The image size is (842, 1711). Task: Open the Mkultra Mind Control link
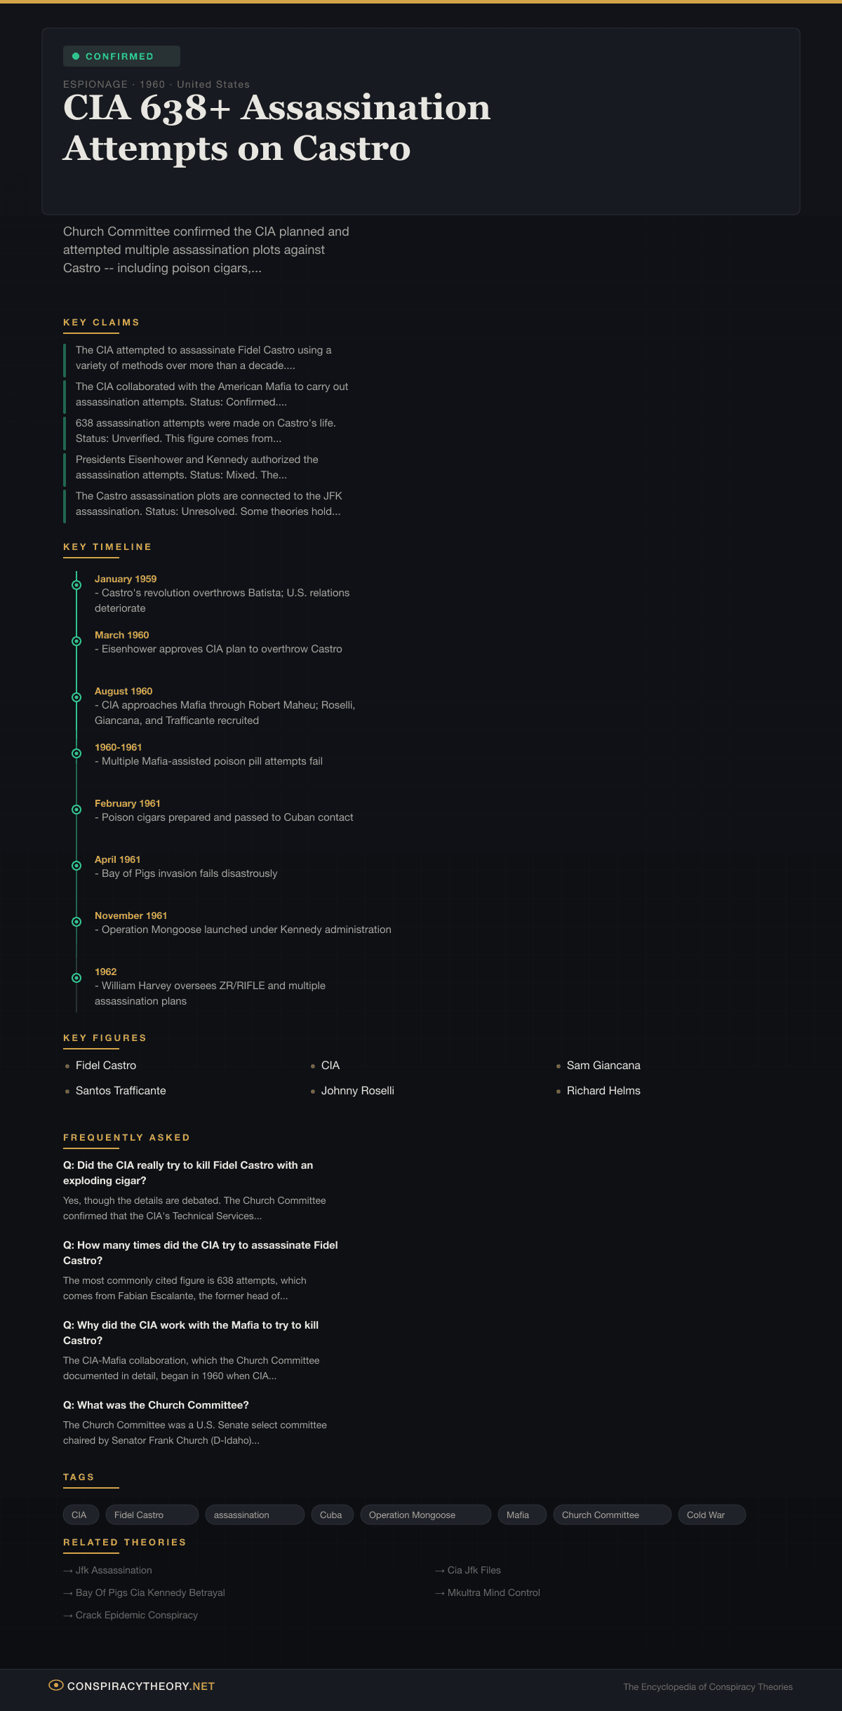tap(493, 1592)
